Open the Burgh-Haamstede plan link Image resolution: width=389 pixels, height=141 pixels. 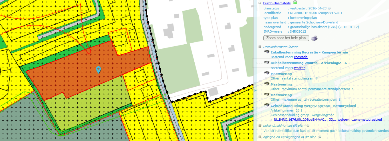pyautogui.click(x=277, y=3)
